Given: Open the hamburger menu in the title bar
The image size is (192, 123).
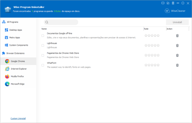Looking at the screenshot, I should 173,3.
